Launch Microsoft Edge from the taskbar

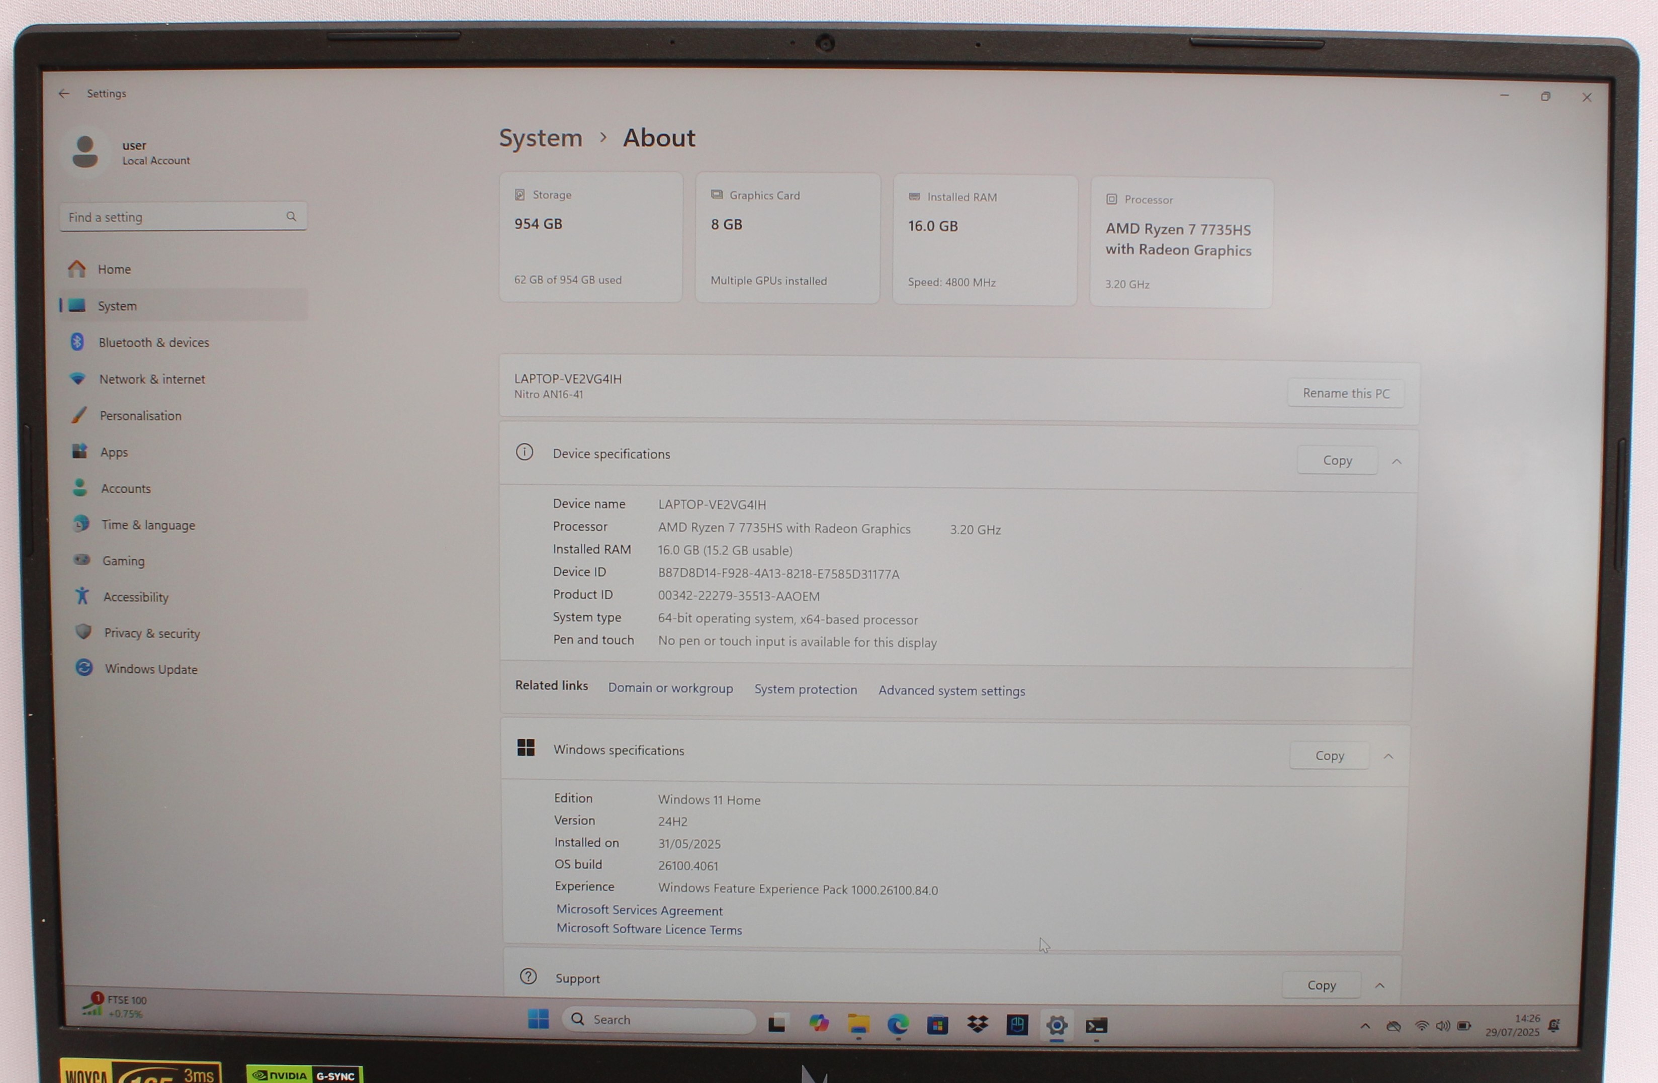[898, 1025]
